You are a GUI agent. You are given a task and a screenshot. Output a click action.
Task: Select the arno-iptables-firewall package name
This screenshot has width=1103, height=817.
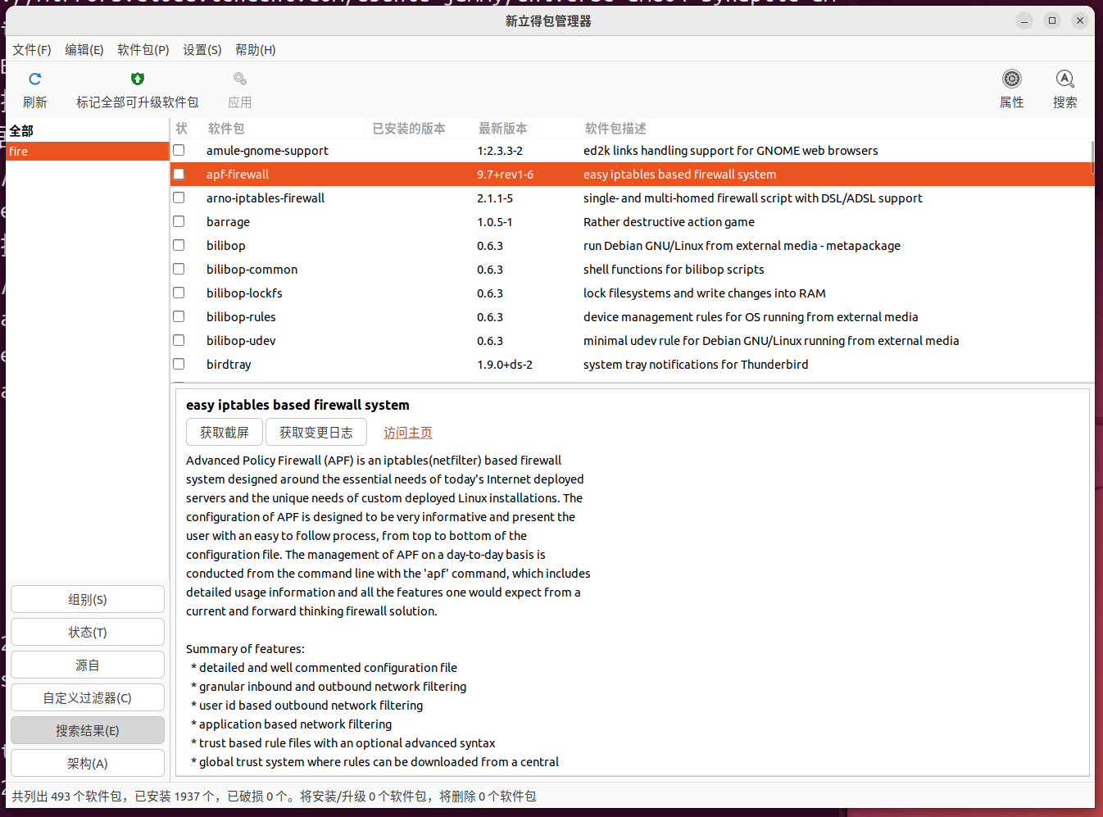[x=266, y=198]
